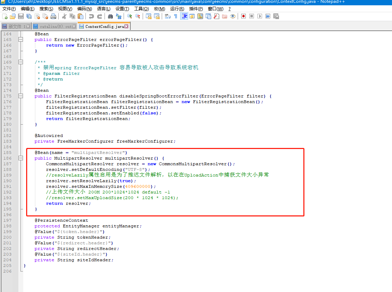392x292 pixels.
Task: Toggle the highlighted indent guide icon
Action: 184,17
